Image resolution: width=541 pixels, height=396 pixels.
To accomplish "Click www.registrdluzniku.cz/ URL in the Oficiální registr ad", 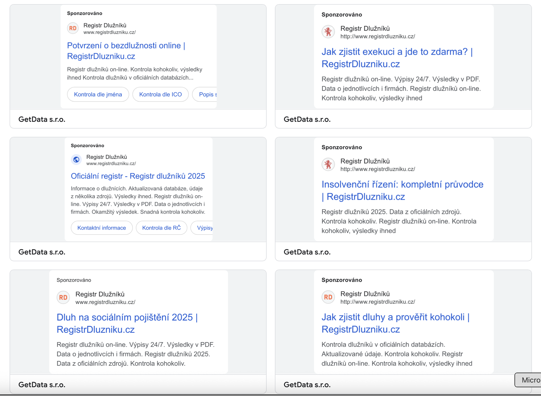I will pyautogui.click(x=111, y=164).
